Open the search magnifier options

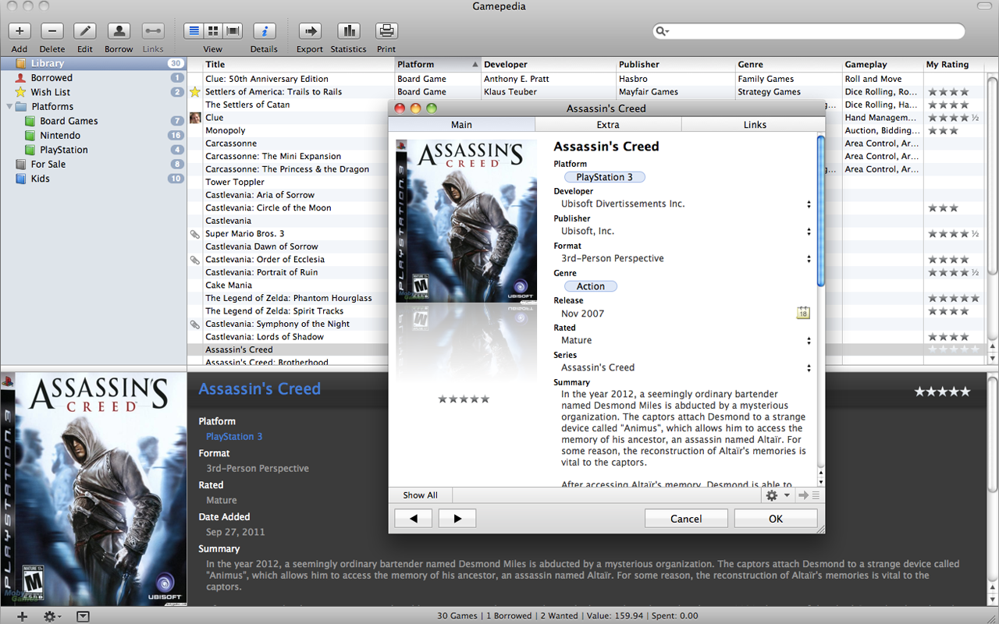[663, 31]
